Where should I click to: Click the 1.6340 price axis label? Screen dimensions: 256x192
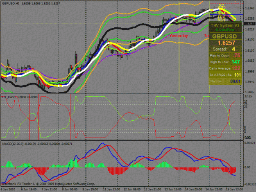tap(249, 8)
